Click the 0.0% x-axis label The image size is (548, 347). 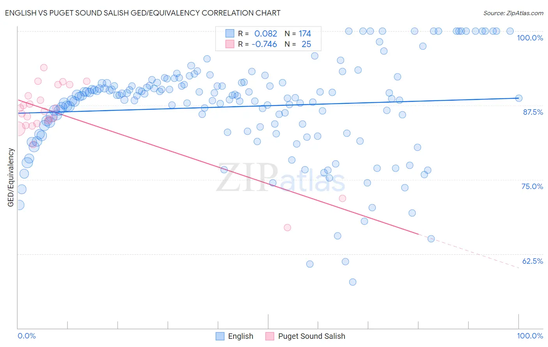click(x=27, y=336)
